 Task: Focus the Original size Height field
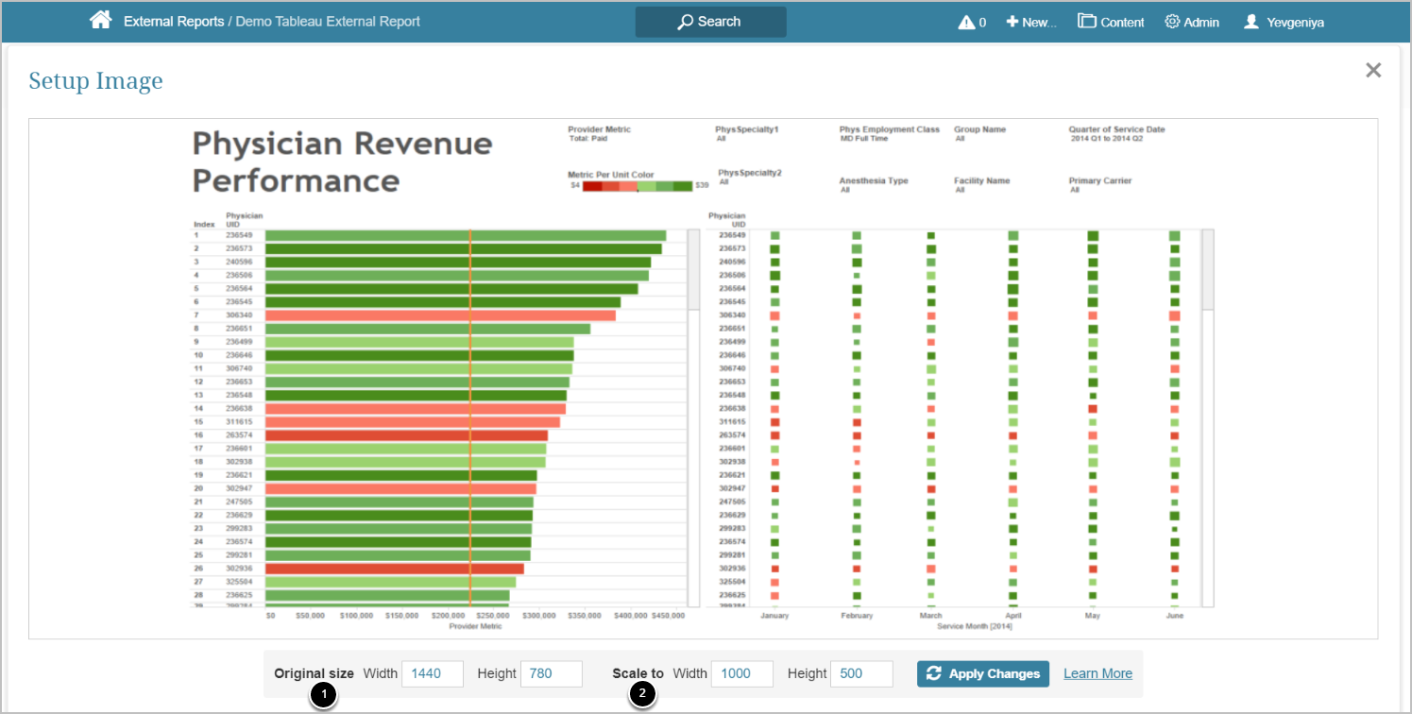(551, 673)
